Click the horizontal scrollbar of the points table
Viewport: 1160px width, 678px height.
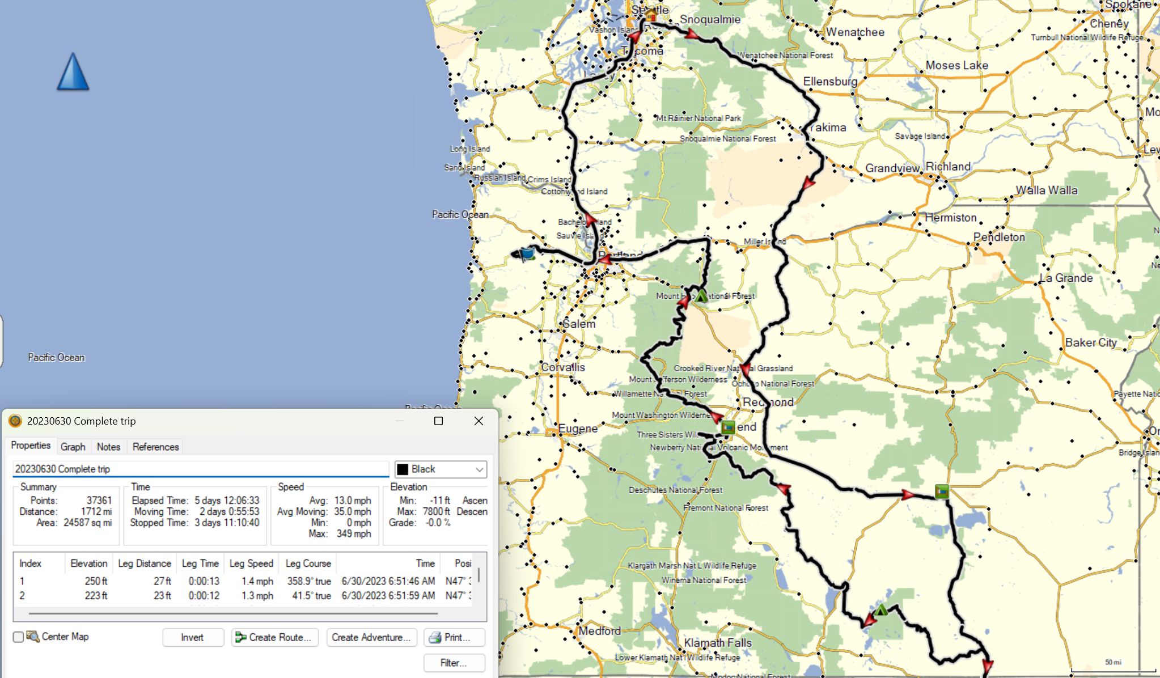[x=232, y=613]
